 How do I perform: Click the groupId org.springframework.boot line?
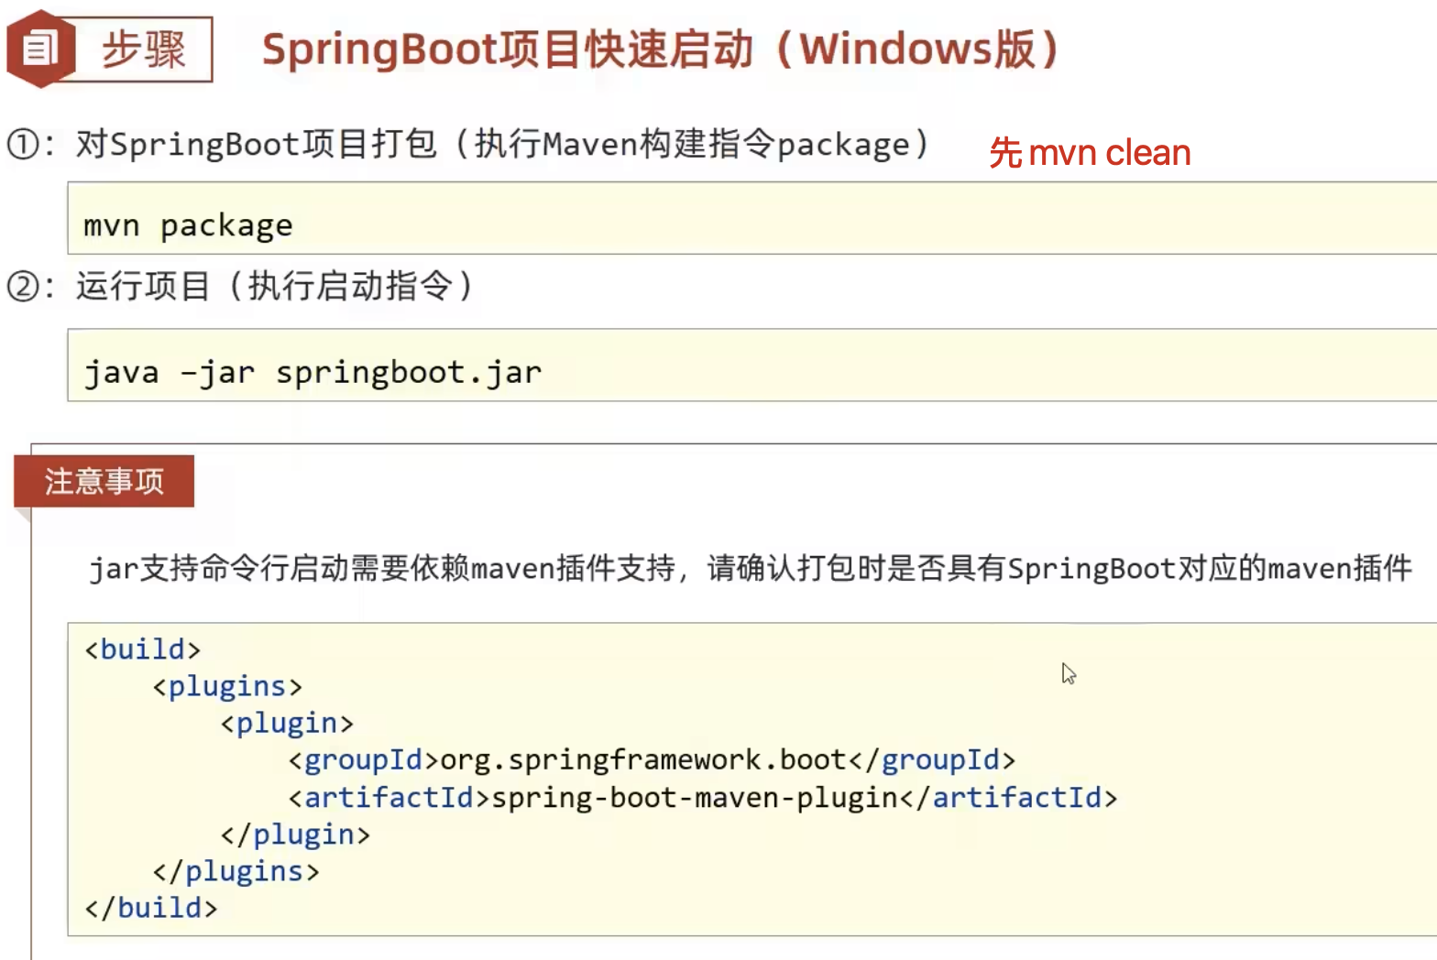pos(652,760)
